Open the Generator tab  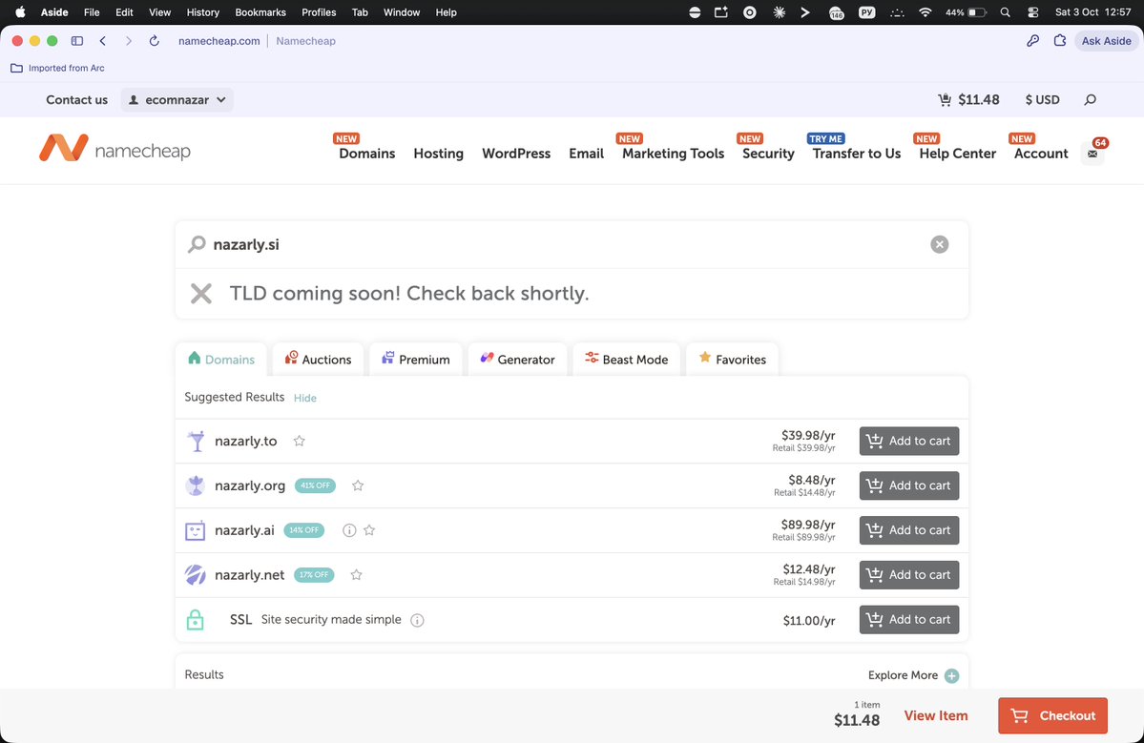pos(517,360)
